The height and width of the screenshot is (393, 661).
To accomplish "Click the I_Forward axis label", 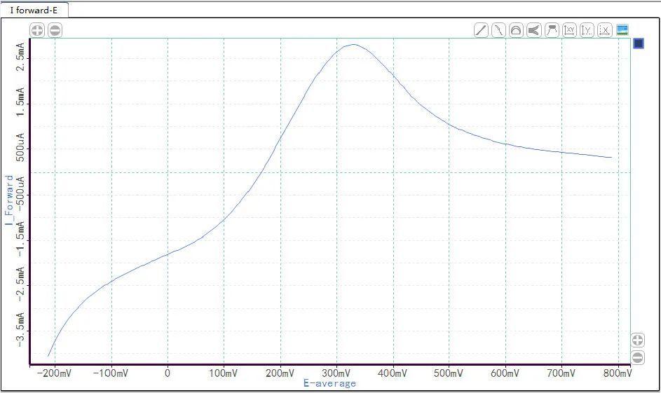I will coord(9,200).
